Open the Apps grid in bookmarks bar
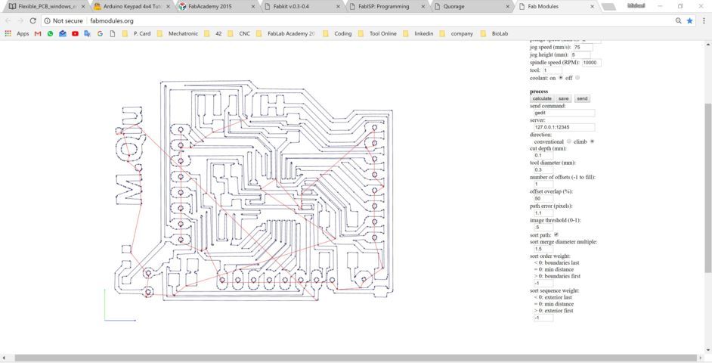712x363 pixels. click(x=8, y=33)
